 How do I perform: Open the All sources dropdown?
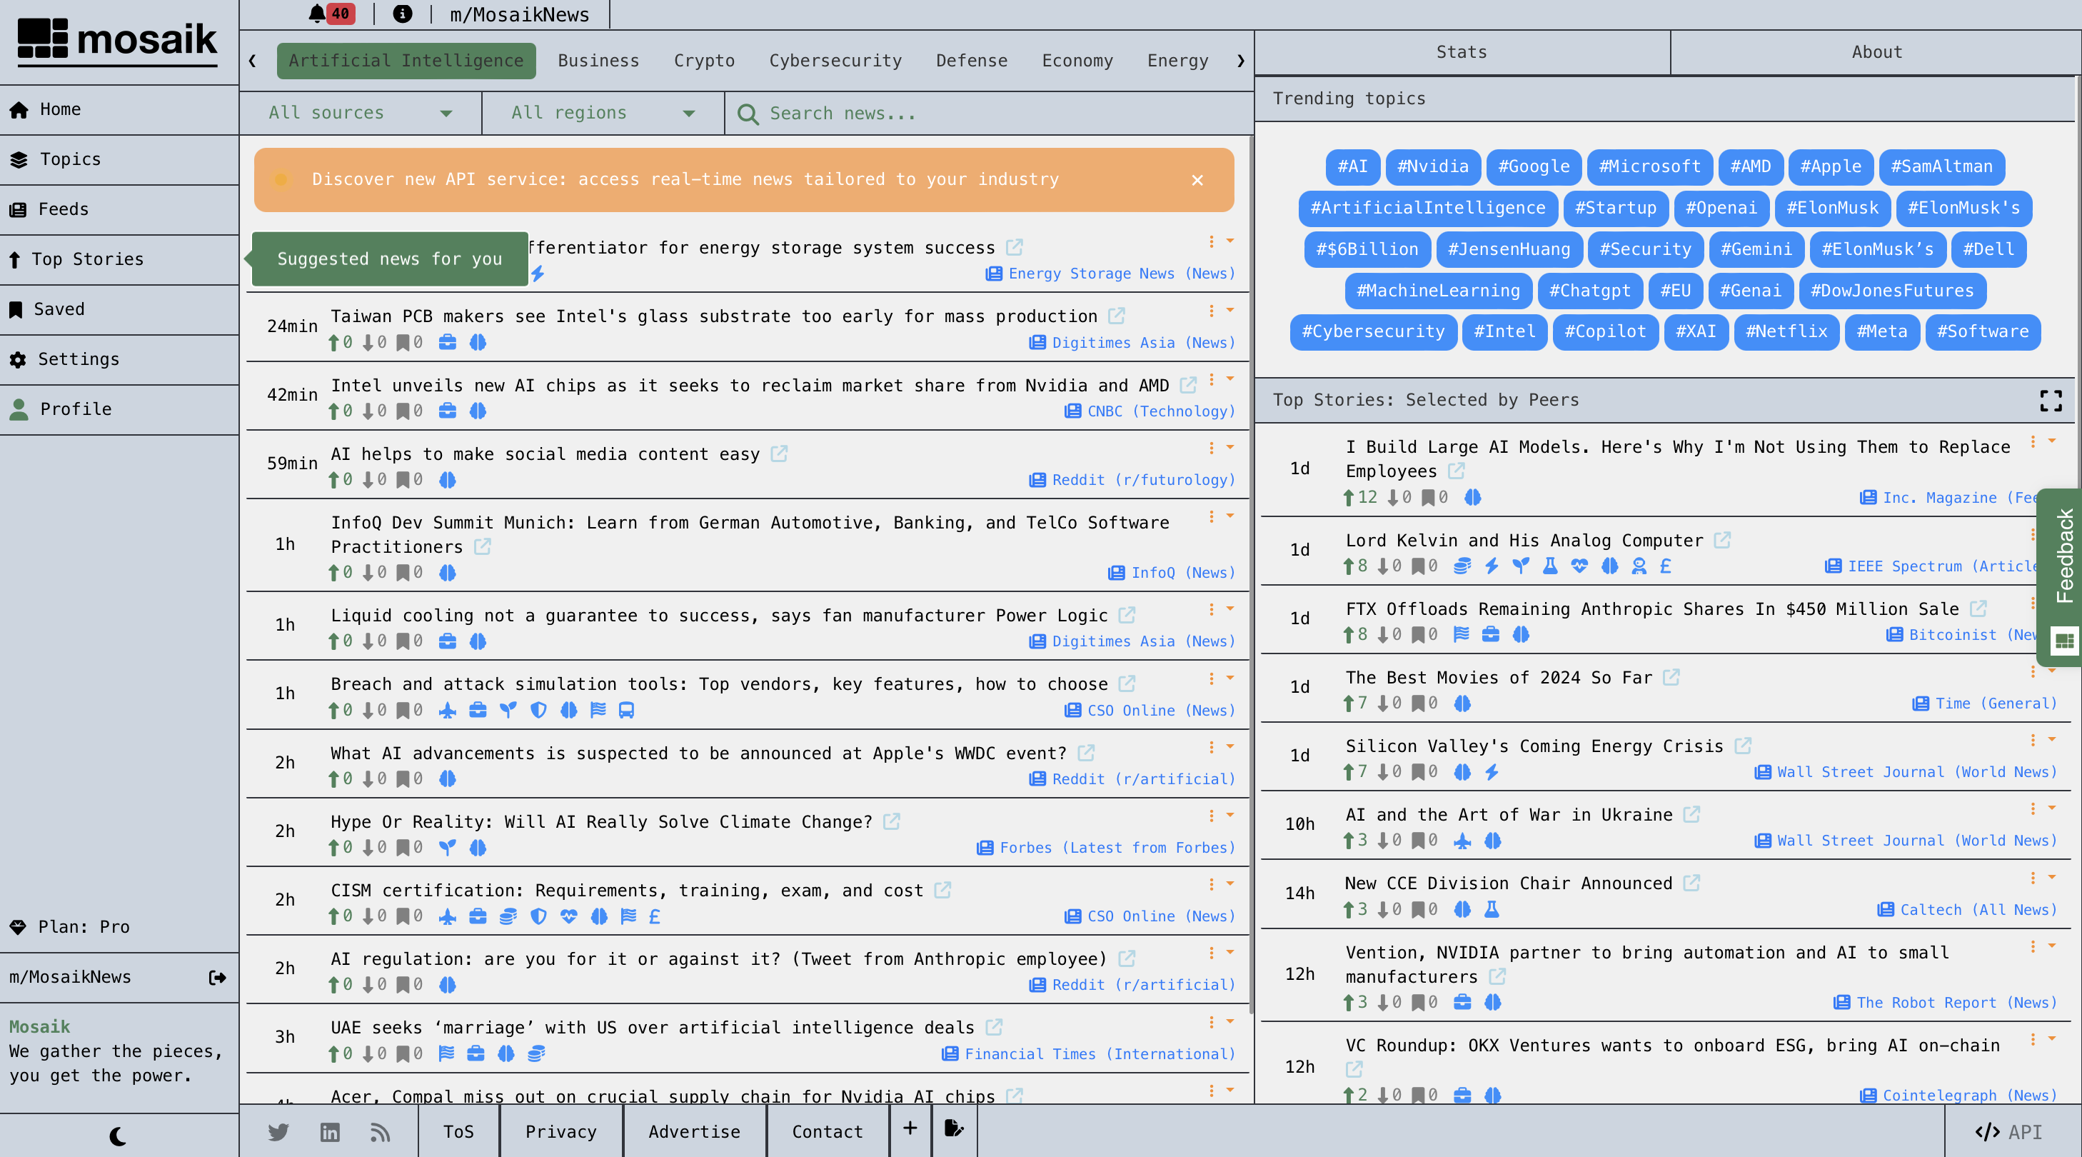(x=360, y=113)
